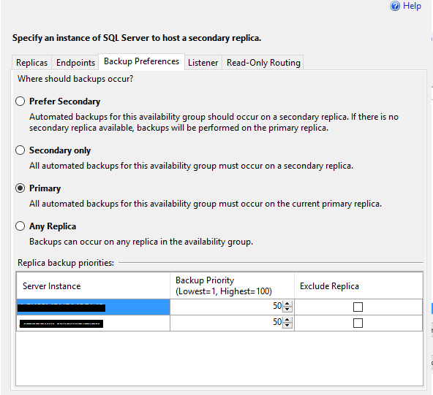Decrease backup priority of second replica

click(287, 325)
